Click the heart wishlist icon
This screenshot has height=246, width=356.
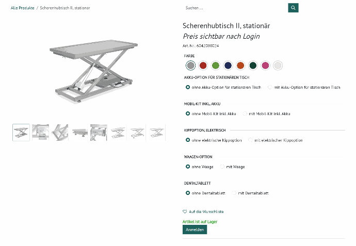click(x=185, y=211)
